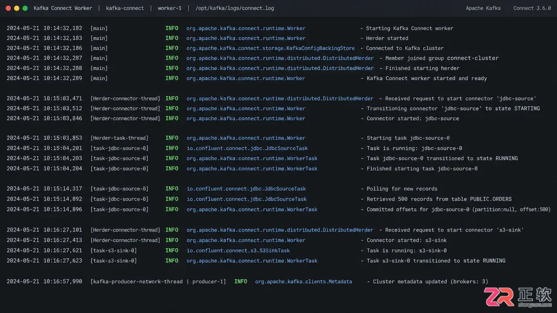Screen dimensions: 557x313
Task: Select the 'Connector started: jdbc-source' message
Action: point(413,119)
